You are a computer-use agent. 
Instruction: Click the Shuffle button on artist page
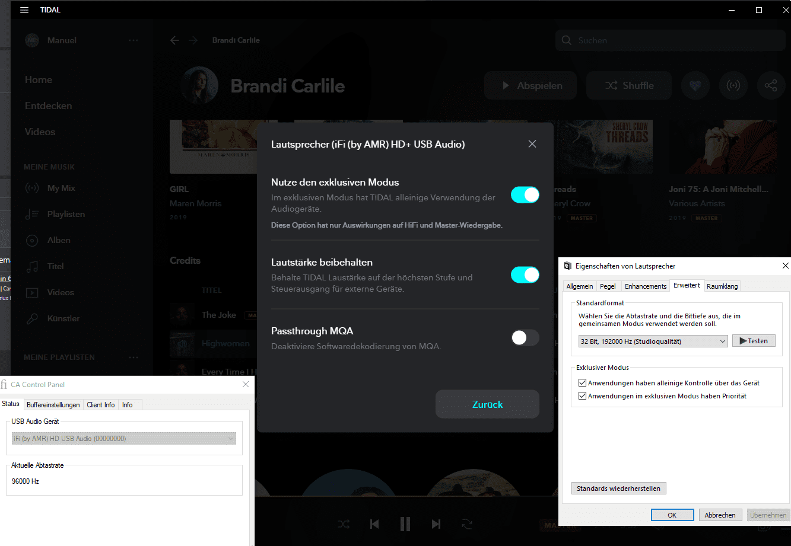[x=629, y=85]
